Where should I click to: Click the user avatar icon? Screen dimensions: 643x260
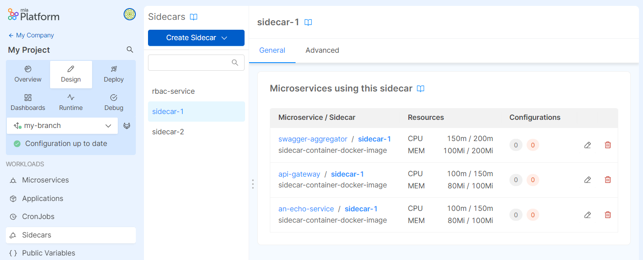130,14
